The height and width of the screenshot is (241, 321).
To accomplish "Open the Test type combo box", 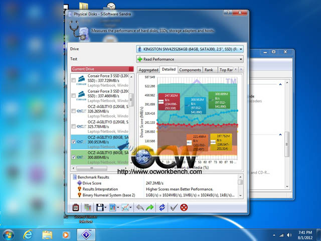I will pos(190,59).
